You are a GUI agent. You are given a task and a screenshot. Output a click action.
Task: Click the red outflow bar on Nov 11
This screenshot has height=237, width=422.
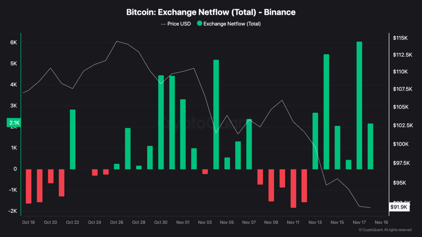coord(293,188)
